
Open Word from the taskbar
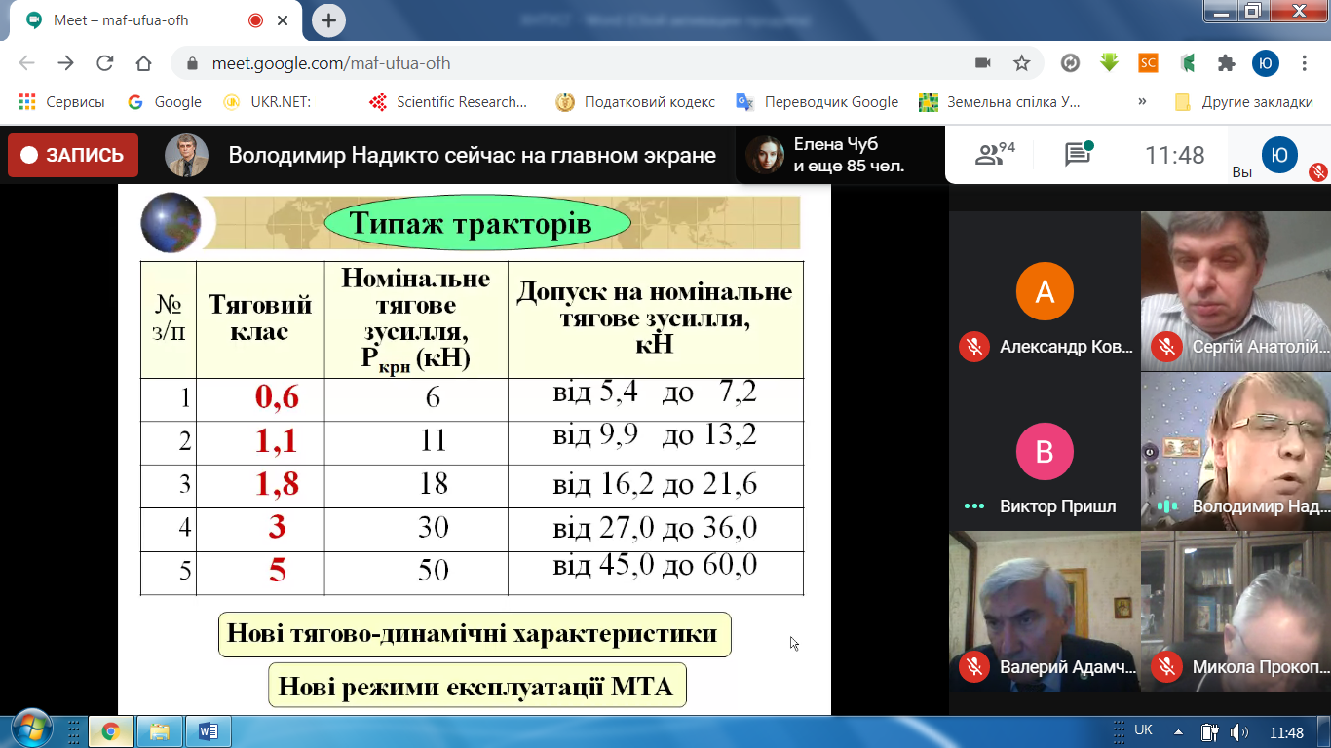tap(208, 730)
